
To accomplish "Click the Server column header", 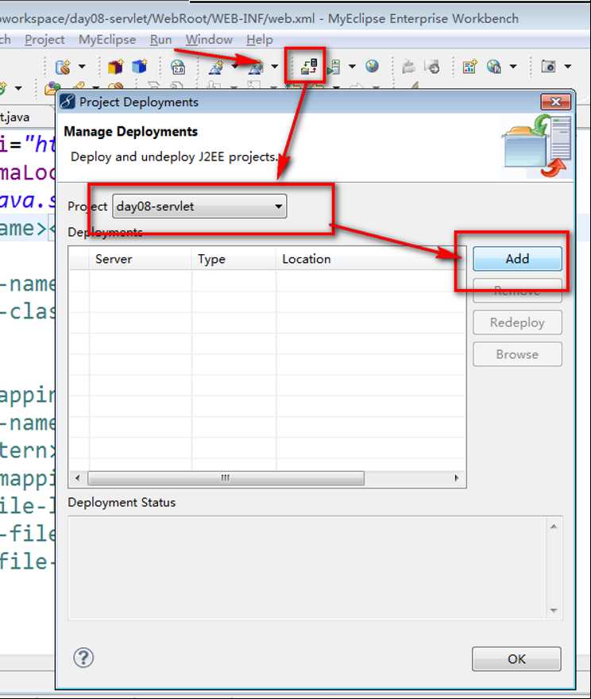I will pyautogui.click(x=141, y=259).
